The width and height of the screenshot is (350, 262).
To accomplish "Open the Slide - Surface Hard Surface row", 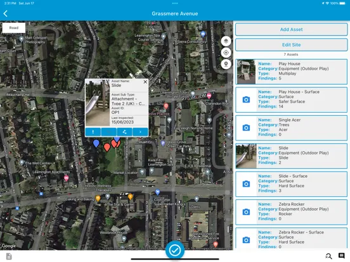I will (291, 184).
